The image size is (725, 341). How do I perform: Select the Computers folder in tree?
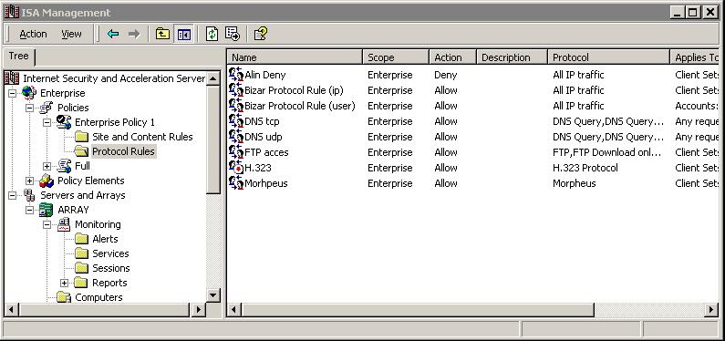click(98, 297)
